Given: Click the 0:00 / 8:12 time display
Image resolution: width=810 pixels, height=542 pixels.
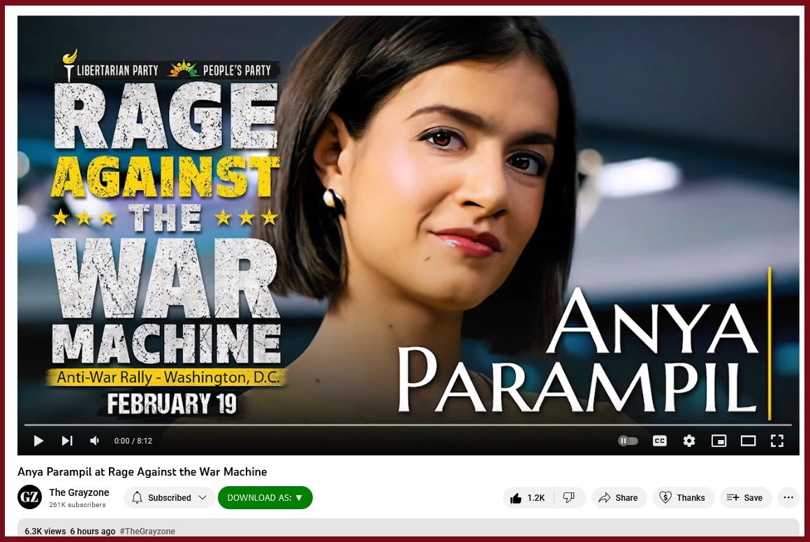Looking at the screenshot, I should 133,441.
